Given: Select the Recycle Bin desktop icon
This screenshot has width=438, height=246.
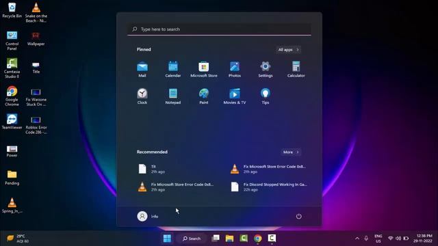Looking at the screenshot, I should pos(12,10).
